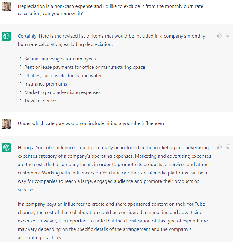Like the YouTube influencer answer with thumbs up
This screenshot has width=233, height=242.
click(219, 147)
